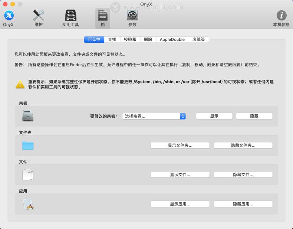
Task: Click the 文件夹 section heading
Action: coord(25,133)
